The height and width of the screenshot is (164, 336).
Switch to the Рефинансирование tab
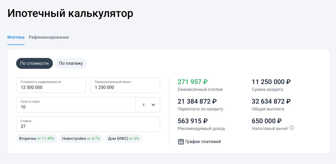coord(49,37)
